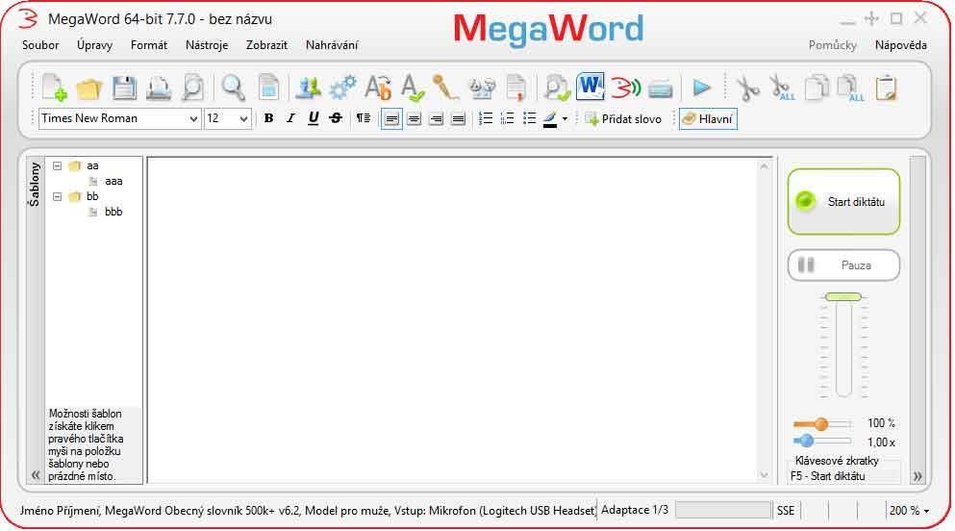This screenshot has height=531, width=955.
Task: Center align text
Action: 415,118
